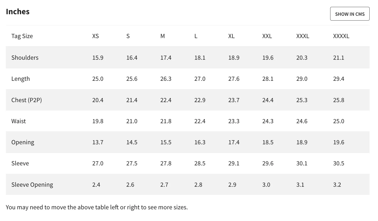Click the SHOW IN CMS button
The width and height of the screenshot is (378, 221).
[x=350, y=14]
